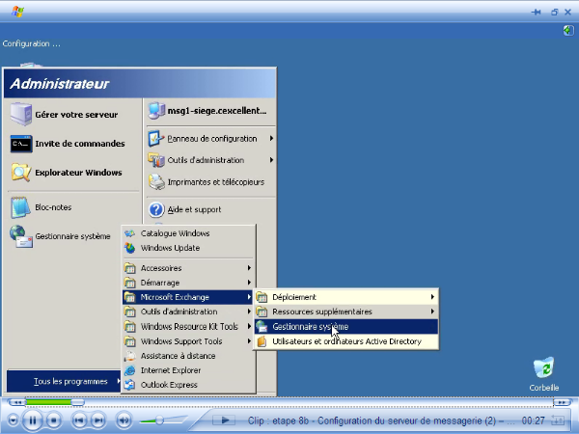Click the rewind button on seek bar
This screenshot has width=579, height=434.
[16, 402]
